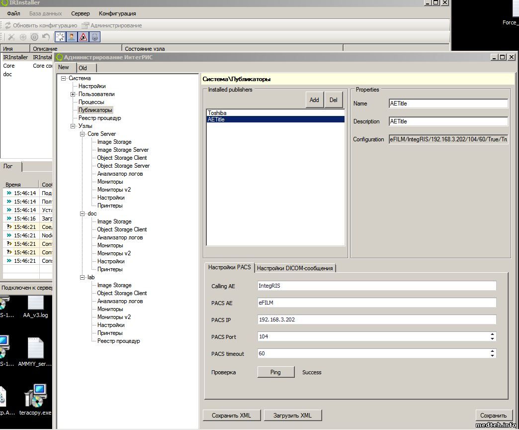519x430 pixels.
Task: Click the user avatar toolbar icon
Action: click(x=72, y=37)
